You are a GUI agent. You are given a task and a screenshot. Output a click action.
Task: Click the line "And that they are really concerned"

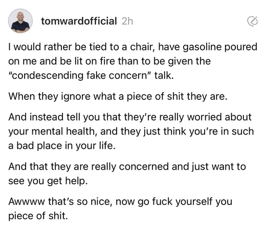127,167
